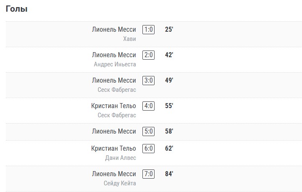The image size is (302, 192).
Task: Select the 3:0 score box
Action: pos(148,81)
